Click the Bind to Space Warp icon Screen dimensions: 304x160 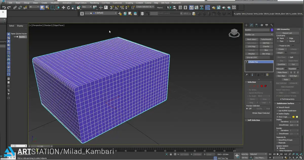click(x=26, y=8)
